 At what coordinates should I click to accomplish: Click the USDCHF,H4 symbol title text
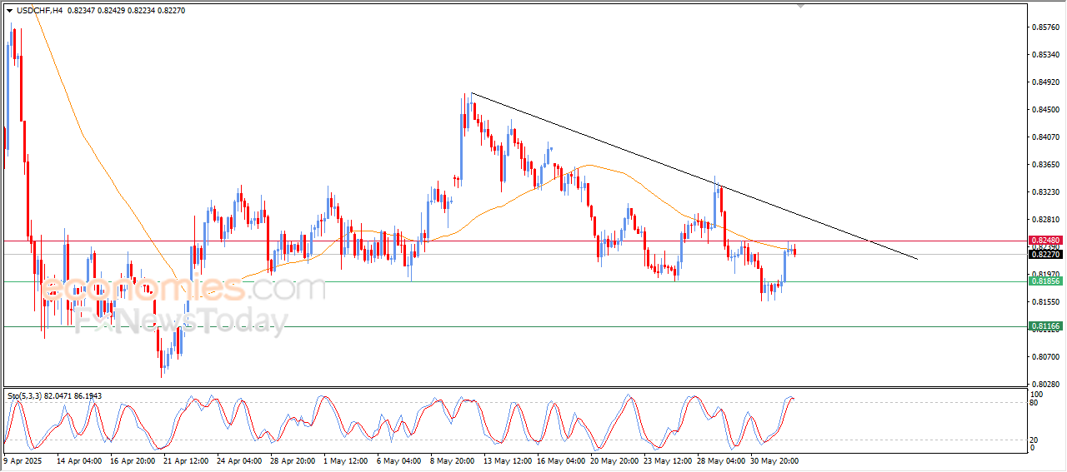[x=41, y=9]
